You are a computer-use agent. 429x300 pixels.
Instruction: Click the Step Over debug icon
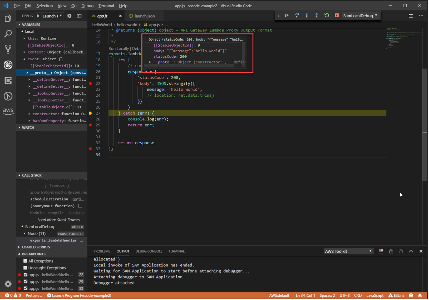click(297, 16)
